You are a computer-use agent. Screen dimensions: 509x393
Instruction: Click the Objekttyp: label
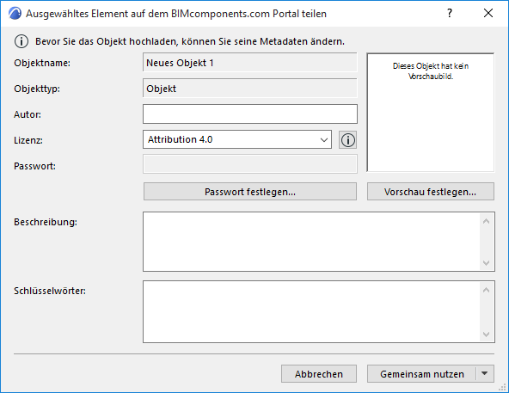(37, 89)
